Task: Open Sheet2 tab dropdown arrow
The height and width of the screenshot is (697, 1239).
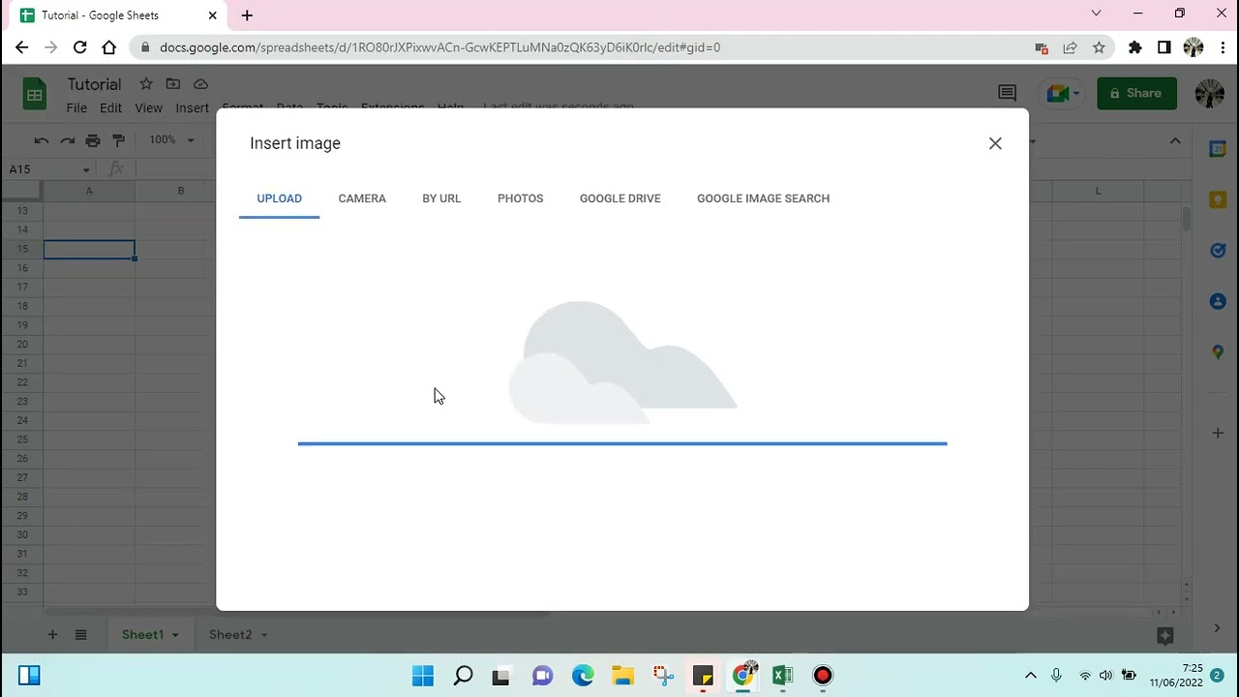Action: click(x=263, y=635)
